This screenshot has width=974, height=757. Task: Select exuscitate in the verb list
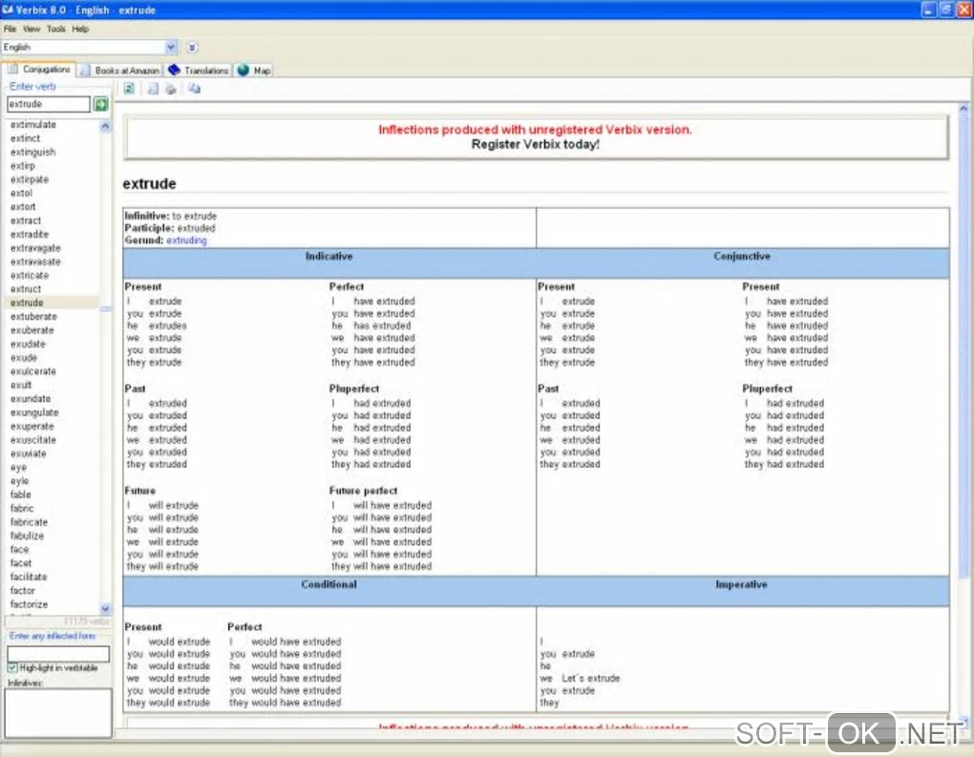[32, 440]
